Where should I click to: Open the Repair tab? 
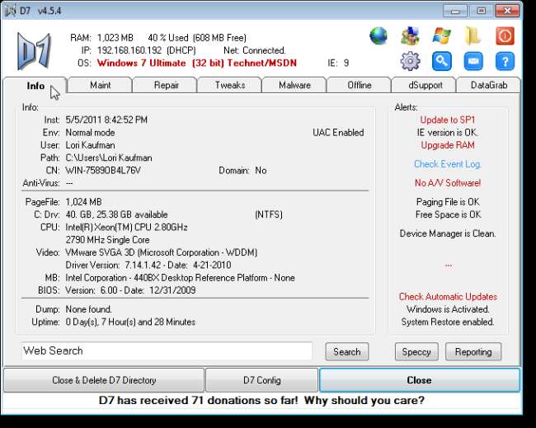(x=166, y=85)
